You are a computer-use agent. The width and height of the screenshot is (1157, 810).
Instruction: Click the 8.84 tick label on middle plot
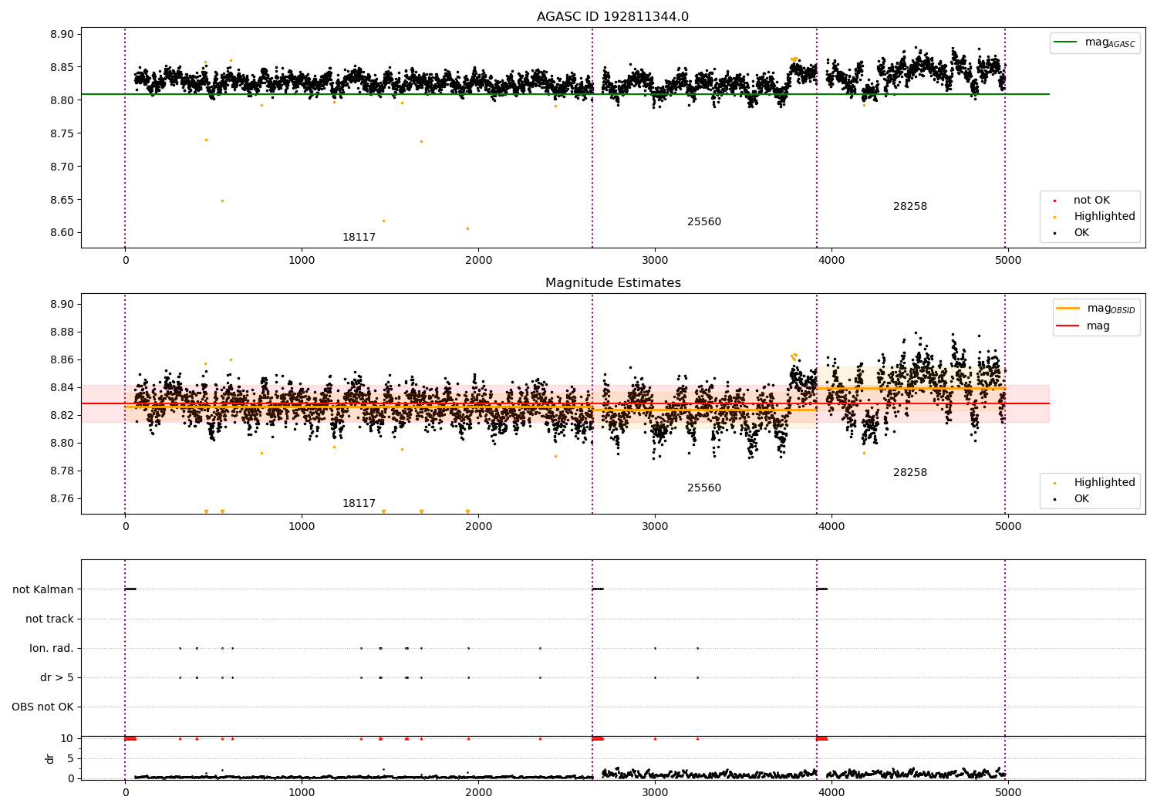62,388
